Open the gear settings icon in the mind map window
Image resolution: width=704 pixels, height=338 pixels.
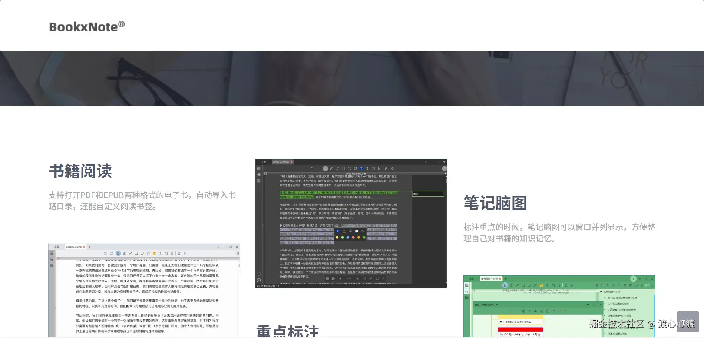point(524,311)
